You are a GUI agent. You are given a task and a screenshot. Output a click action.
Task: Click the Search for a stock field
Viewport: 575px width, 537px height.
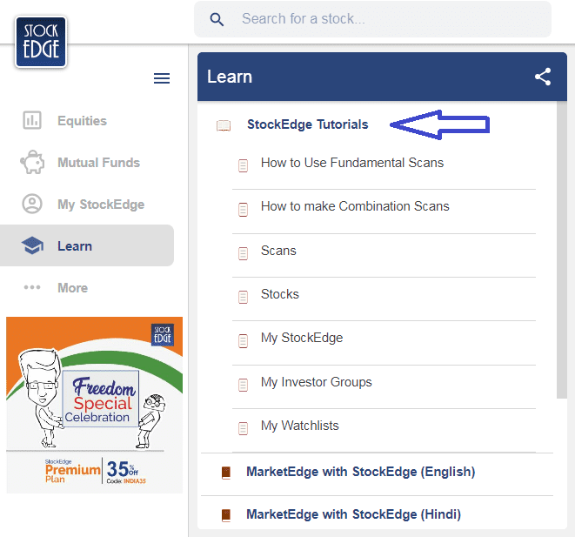[372, 19]
